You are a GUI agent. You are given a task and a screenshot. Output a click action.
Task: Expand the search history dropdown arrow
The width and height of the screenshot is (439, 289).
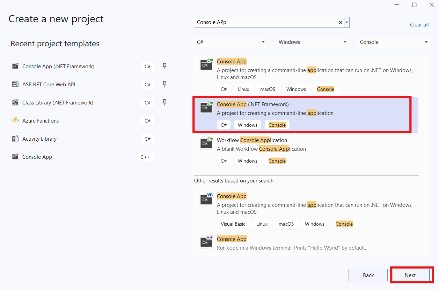click(x=346, y=22)
